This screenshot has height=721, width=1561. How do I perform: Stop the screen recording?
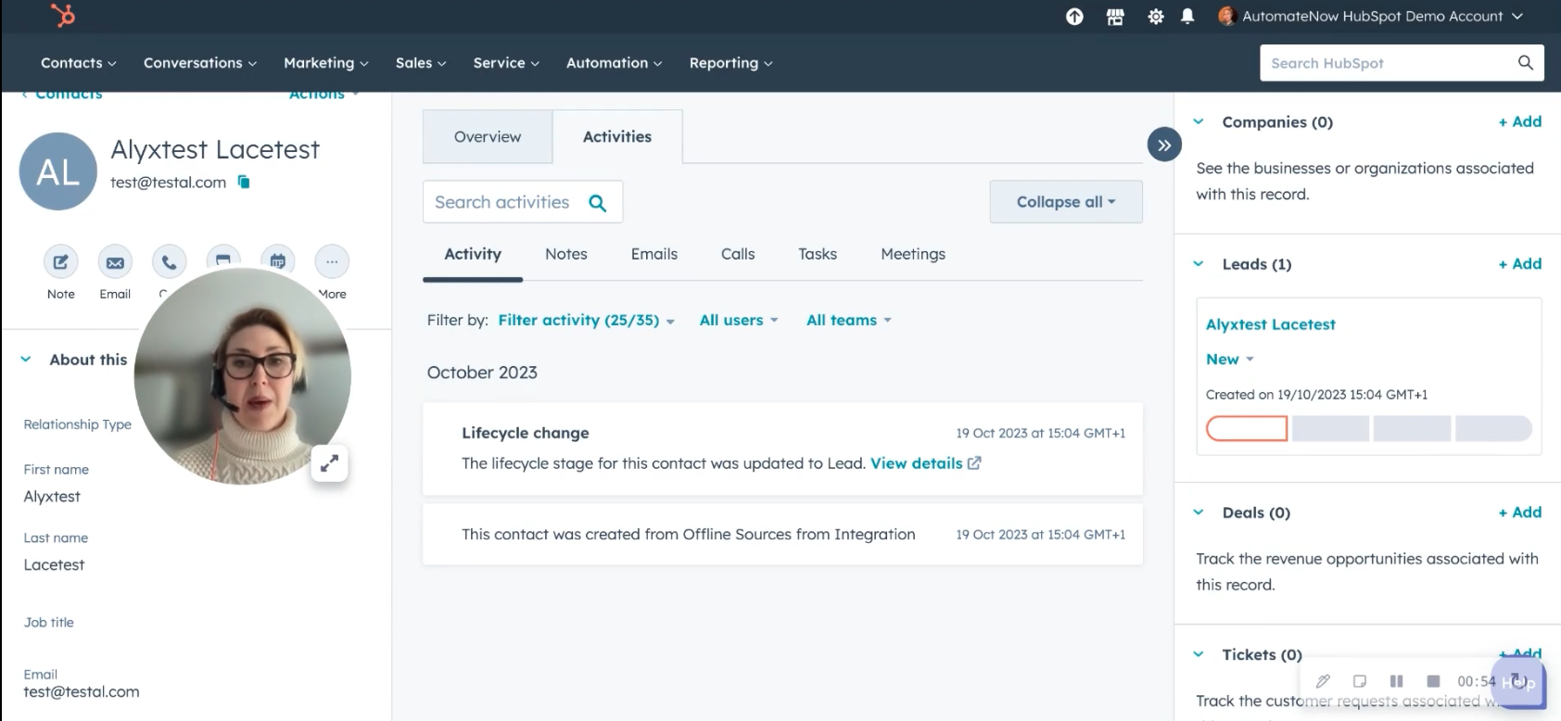tap(1433, 681)
